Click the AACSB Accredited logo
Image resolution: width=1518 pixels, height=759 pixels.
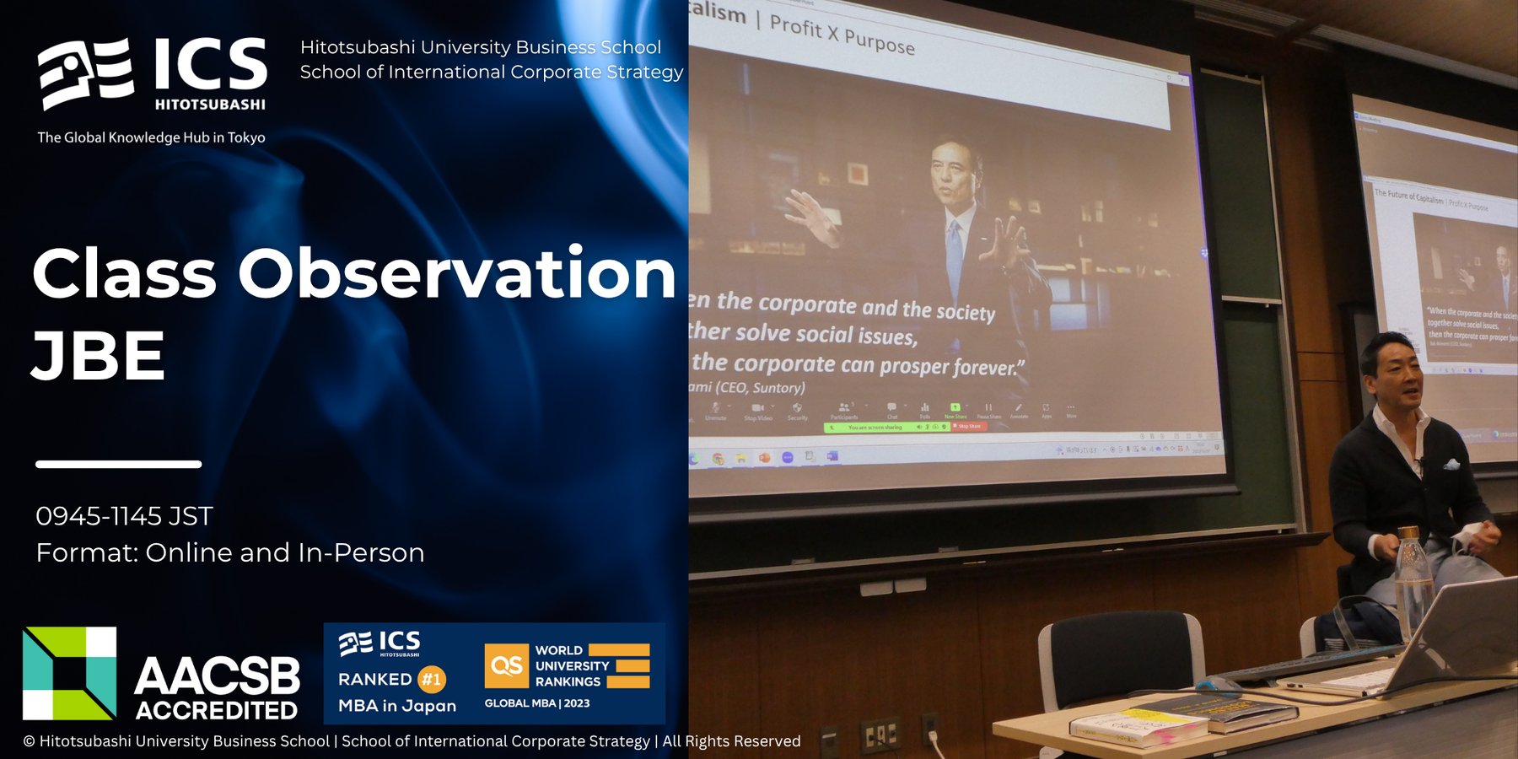161,673
